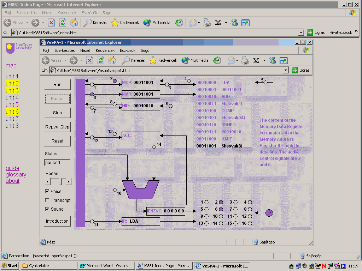Open Keresés search in VeSPA-1 window toolbar
The height and width of the screenshot is (271, 362).
(133, 60)
